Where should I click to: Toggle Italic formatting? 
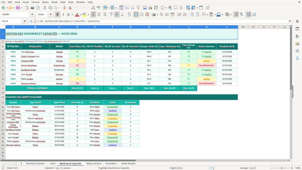(x=63, y=15)
